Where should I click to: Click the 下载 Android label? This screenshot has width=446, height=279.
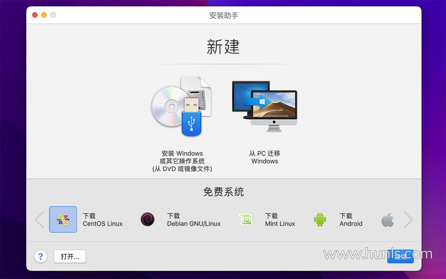[351, 220]
